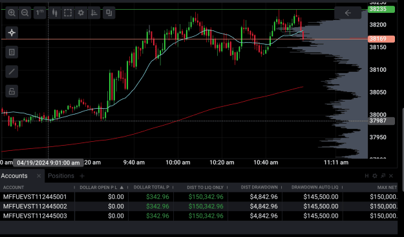Select account MFFUEVST112445001
404x237 pixels.
click(35, 197)
